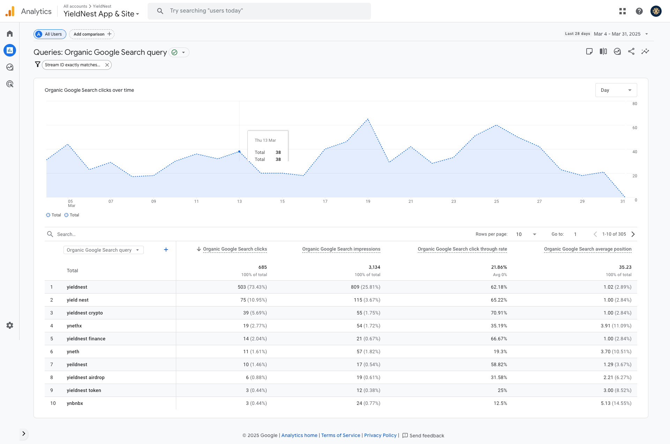Open the Home icon in sidebar
This screenshot has height=444, width=670.
pos(10,34)
